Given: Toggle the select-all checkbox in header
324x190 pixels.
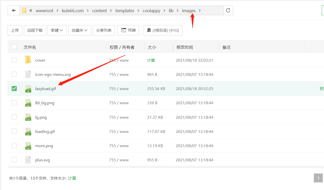Looking at the screenshot, I should coord(14,47).
